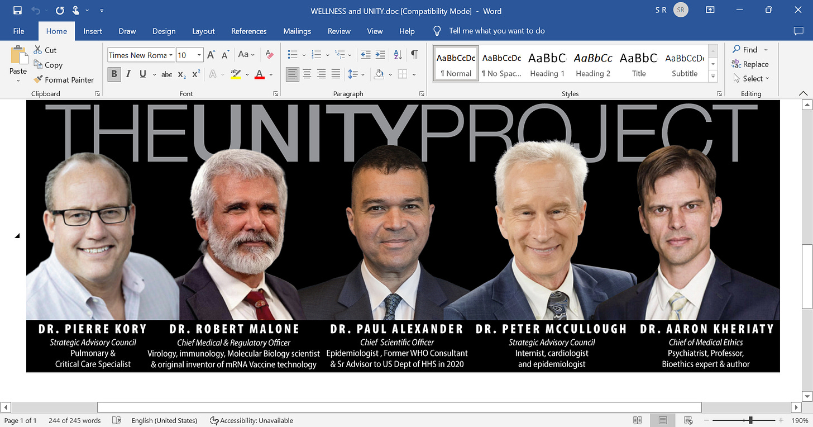Select the Format Painter tool
Screen dimensions: 813x427
(64, 79)
